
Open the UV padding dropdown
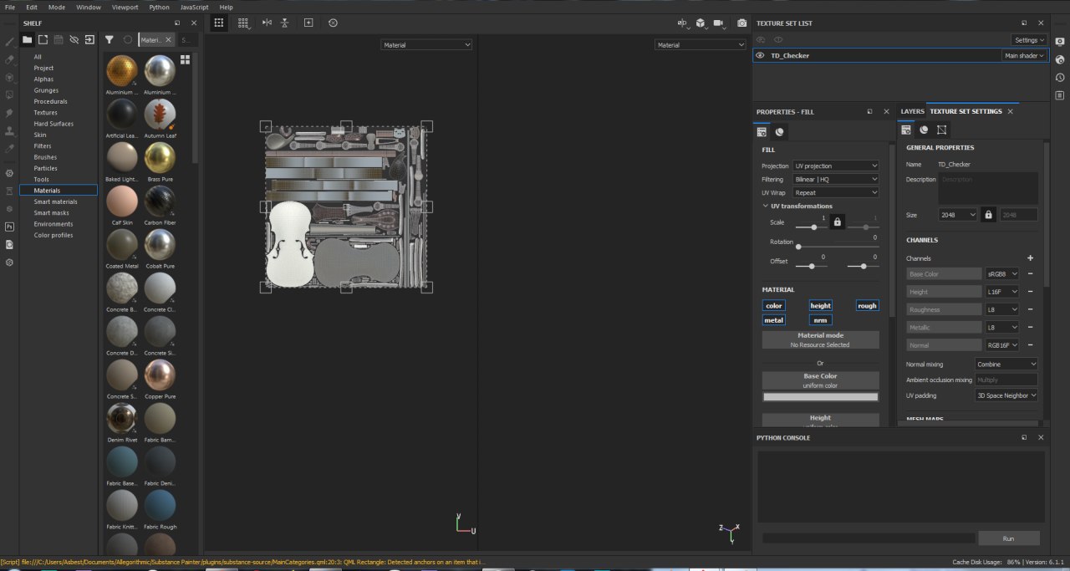pyautogui.click(x=1006, y=395)
